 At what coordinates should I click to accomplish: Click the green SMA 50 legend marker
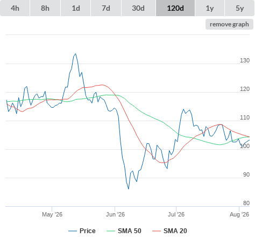[x=111, y=231]
